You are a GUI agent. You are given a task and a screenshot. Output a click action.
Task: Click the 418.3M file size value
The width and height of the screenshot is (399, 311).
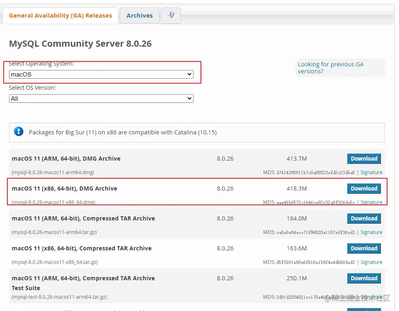pyautogui.click(x=297, y=188)
